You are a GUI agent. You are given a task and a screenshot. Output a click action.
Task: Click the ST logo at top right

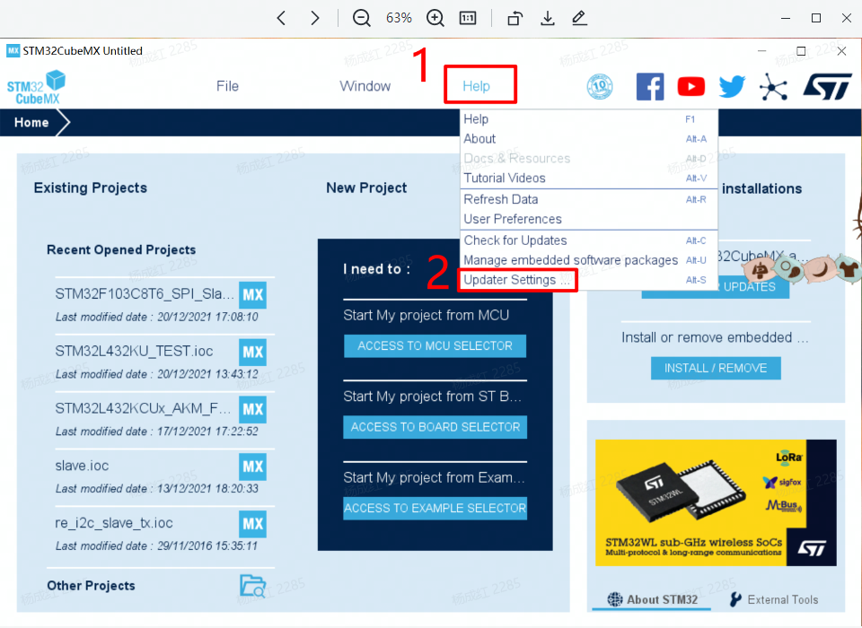(x=827, y=87)
